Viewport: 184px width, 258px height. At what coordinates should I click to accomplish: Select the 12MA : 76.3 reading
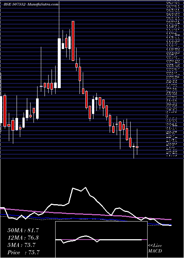(23, 237)
